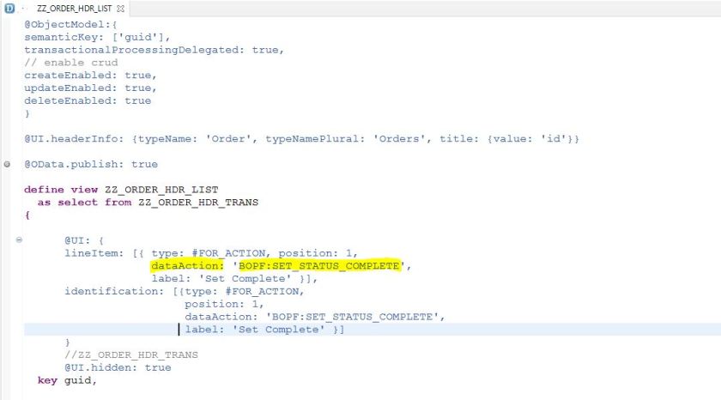The width and height of the screenshot is (721, 400).
Task: Click #FOR_ACTION on the identification line
Action: [262, 292]
